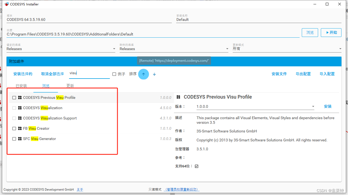The width and height of the screenshot is (348, 195).
Task: Click the 管理员权限重新启动 link
Action: pyautogui.click(x=182, y=190)
